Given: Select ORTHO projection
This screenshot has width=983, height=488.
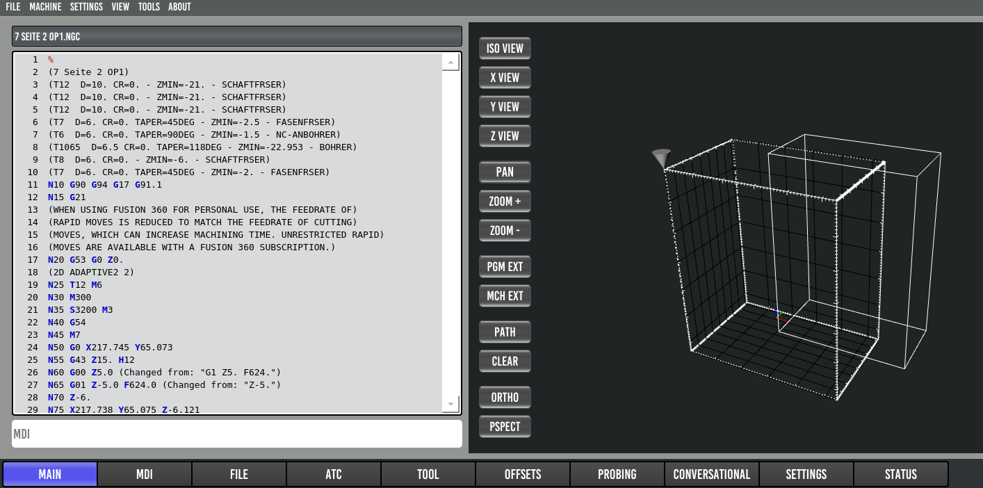Looking at the screenshot, I should (x=505, y=398).
